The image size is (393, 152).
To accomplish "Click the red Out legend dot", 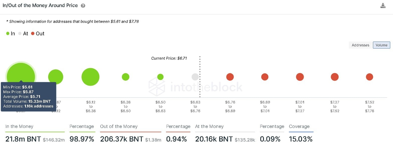I will coord(33,33).
